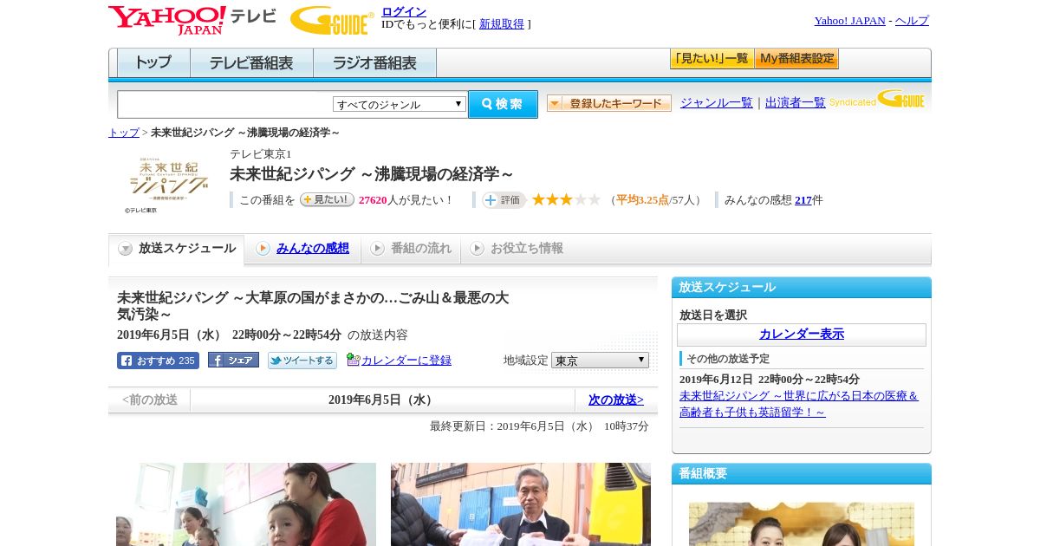
Task: Click the G-GUIDE logo in header
Action: pos(332,20)
